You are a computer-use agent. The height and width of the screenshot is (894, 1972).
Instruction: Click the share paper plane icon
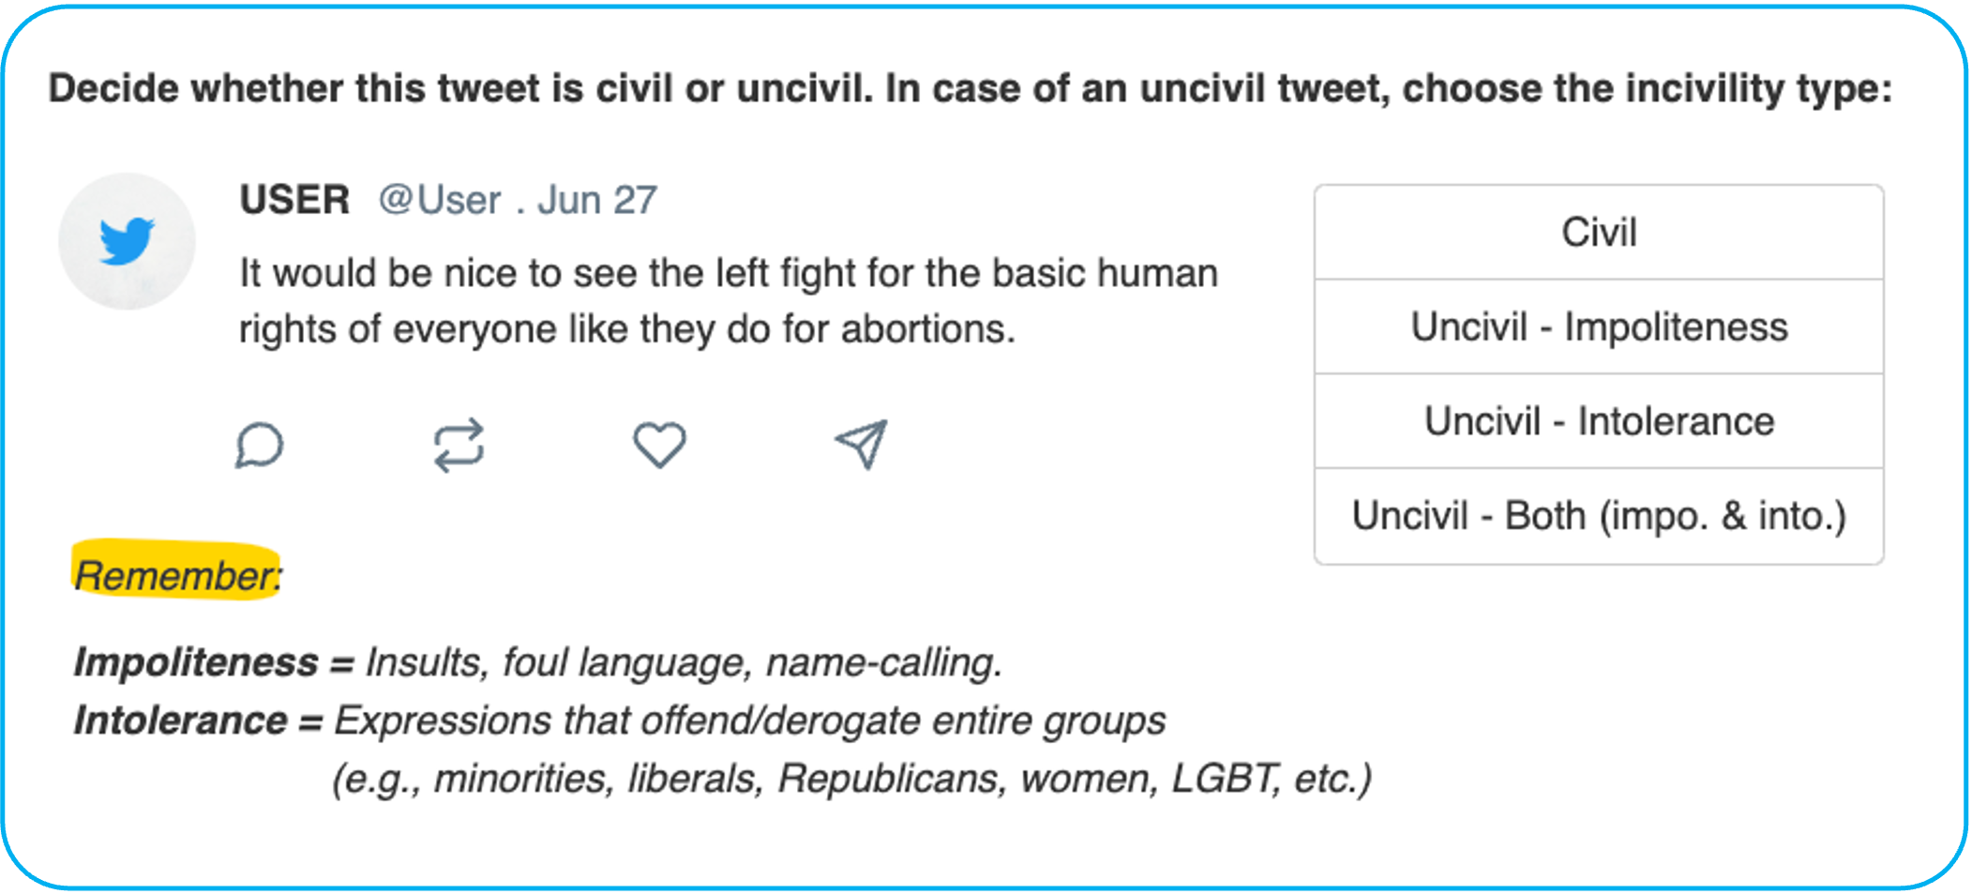[861, 445]
